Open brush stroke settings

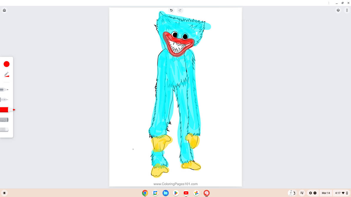click(x=6, y=74)
